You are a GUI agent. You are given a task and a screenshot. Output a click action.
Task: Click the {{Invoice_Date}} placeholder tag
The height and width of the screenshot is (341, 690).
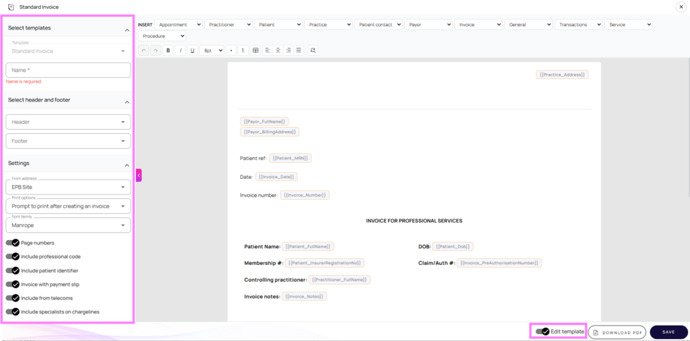point(276,176)
